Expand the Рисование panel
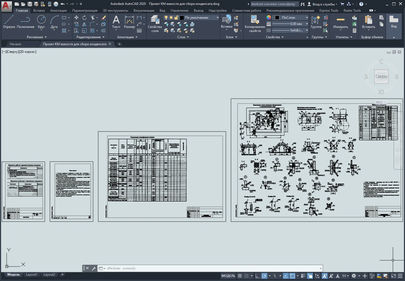This screenshot has width=405, height=281. 37,37
